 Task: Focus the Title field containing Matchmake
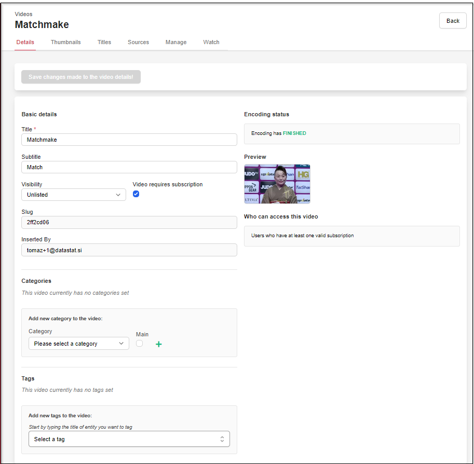point(129,140)
